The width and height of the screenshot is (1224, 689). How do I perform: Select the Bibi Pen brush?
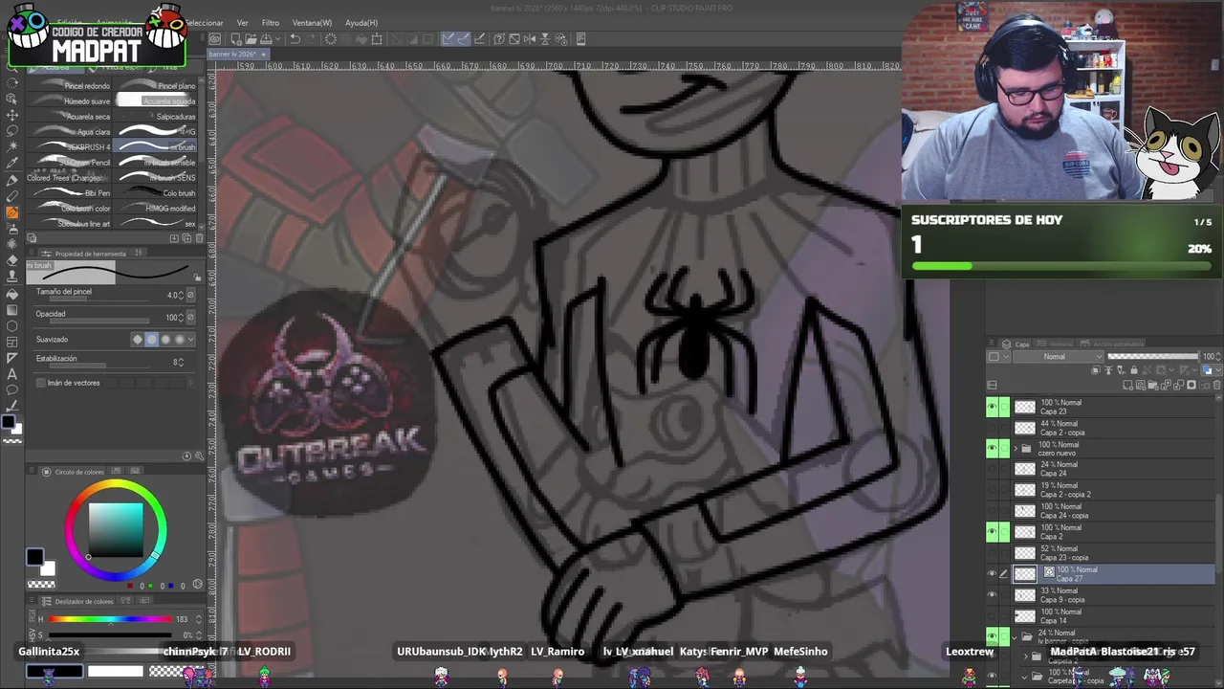[x=69, y=192]
